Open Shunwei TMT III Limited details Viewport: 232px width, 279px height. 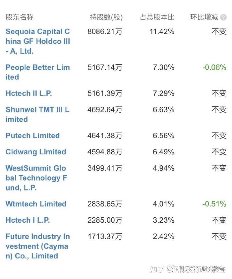pos(37,114)
